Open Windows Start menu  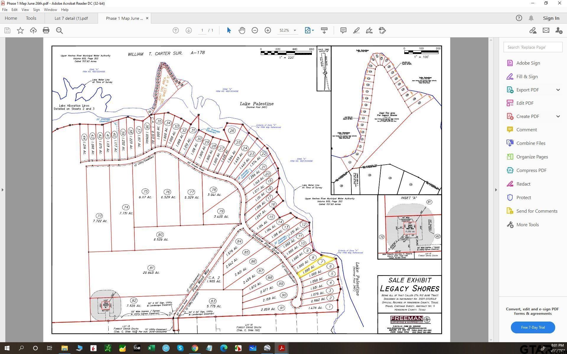click(x=7, y=348)
